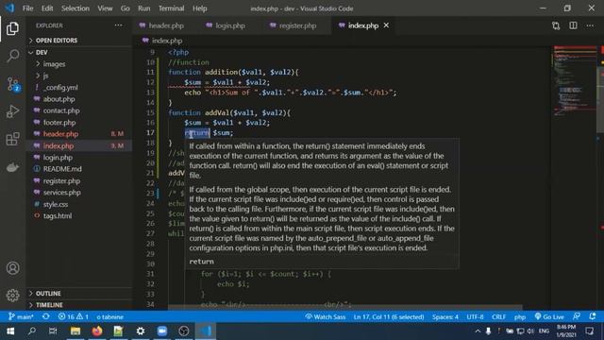Open the Edit menu
Screen dimensions: 604x340
point(47,8)
